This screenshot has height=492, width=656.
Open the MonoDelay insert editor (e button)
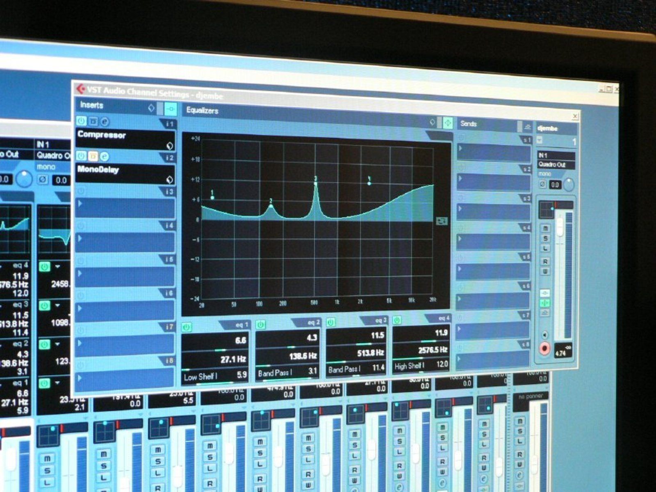pyautogui.click(x=105, y=156)
